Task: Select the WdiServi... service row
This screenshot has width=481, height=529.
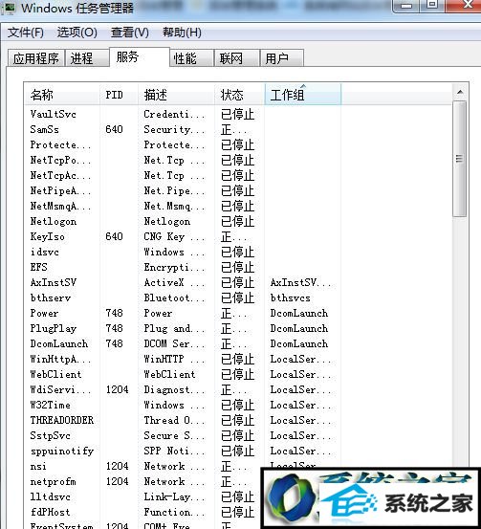Action: coord(238,389)
